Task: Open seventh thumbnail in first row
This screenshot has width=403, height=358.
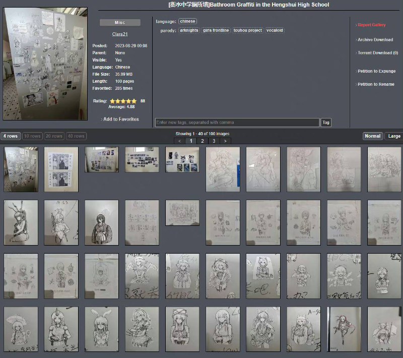Action: pos(263,169)
